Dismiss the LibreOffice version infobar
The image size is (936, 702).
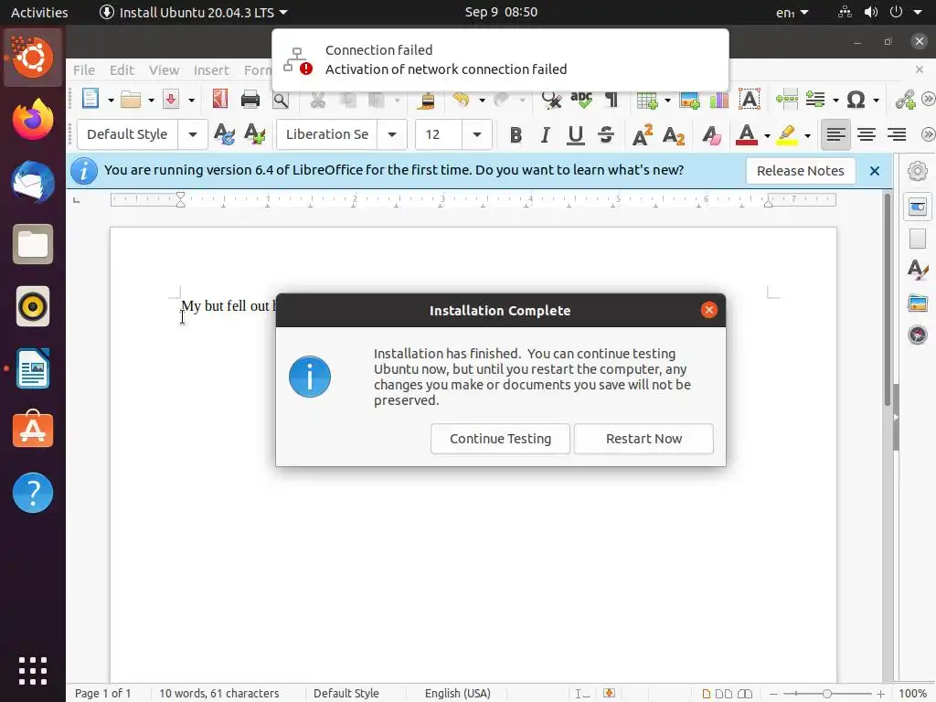coord(875,171)
